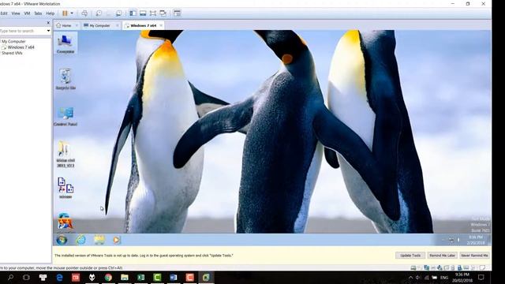Image resolution: width=505 pixels, height=284 pixels.
Task: Click the Recycle Bin desktop icon
Action: click(65, 79)
